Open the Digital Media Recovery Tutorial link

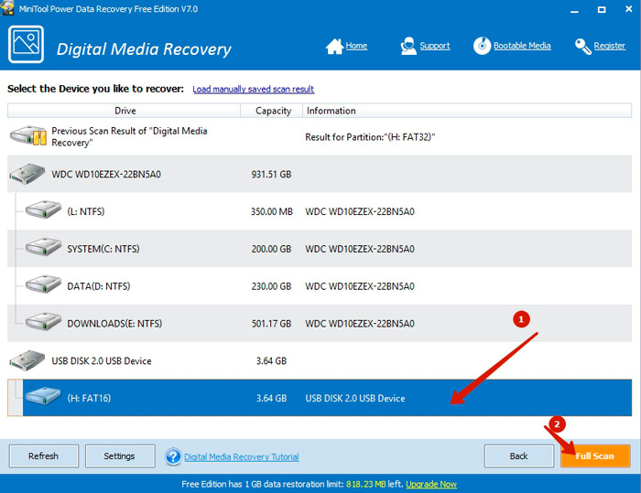(x=242, y=457)
